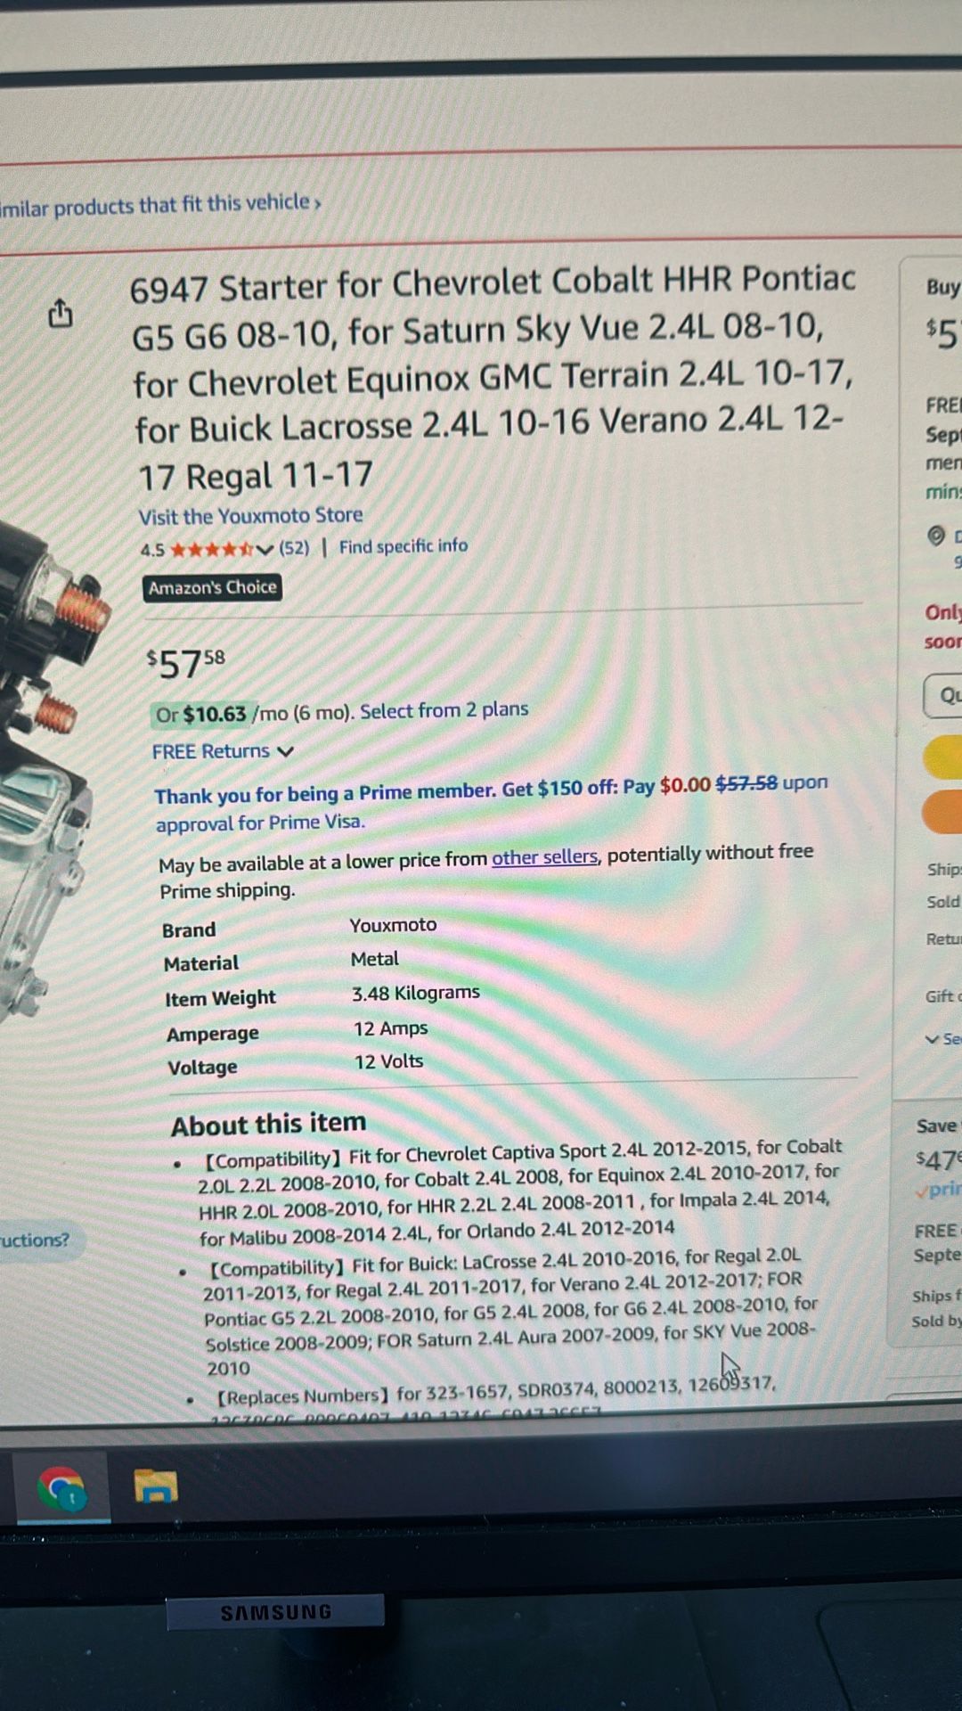
Task: Click the orange Buy Now button
Action: tap(942, 812)
